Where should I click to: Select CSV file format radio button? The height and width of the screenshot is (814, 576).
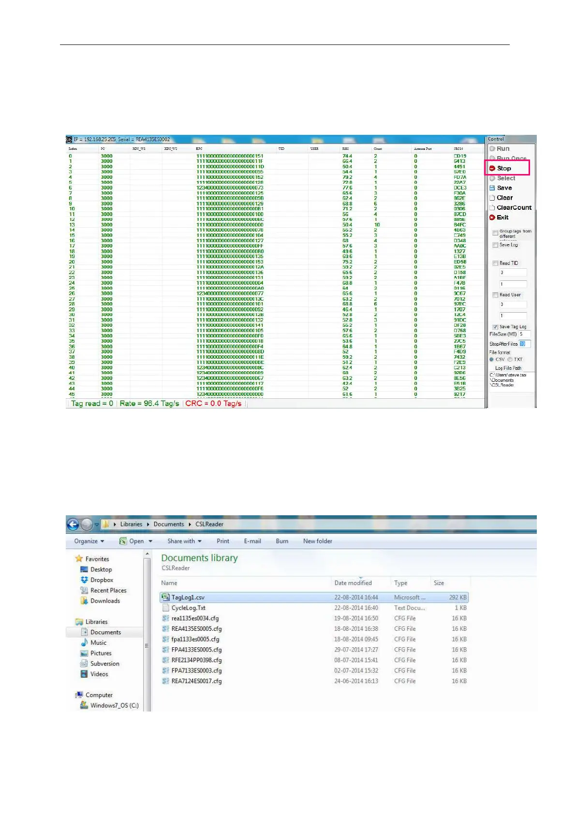tap(491, 360)
